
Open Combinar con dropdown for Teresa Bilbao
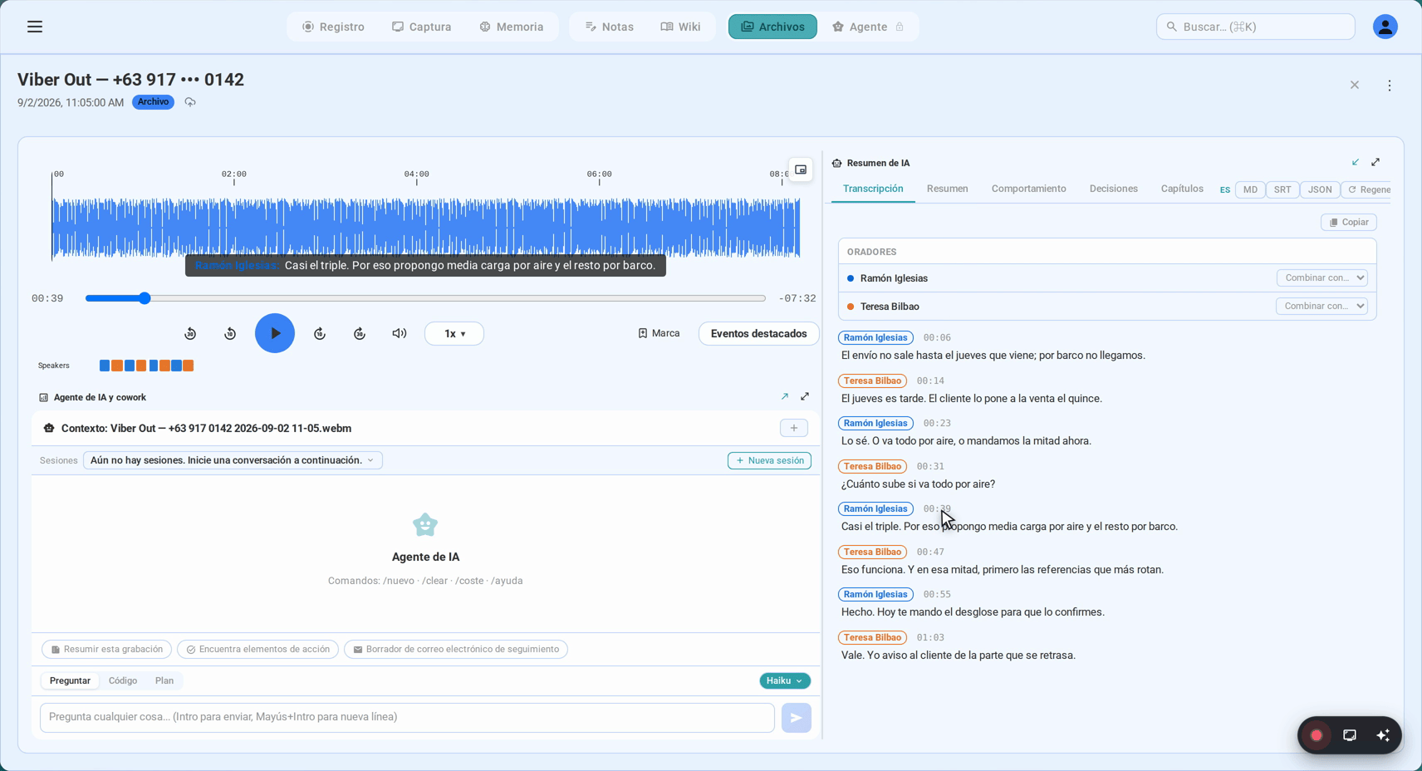(1321, 306)
